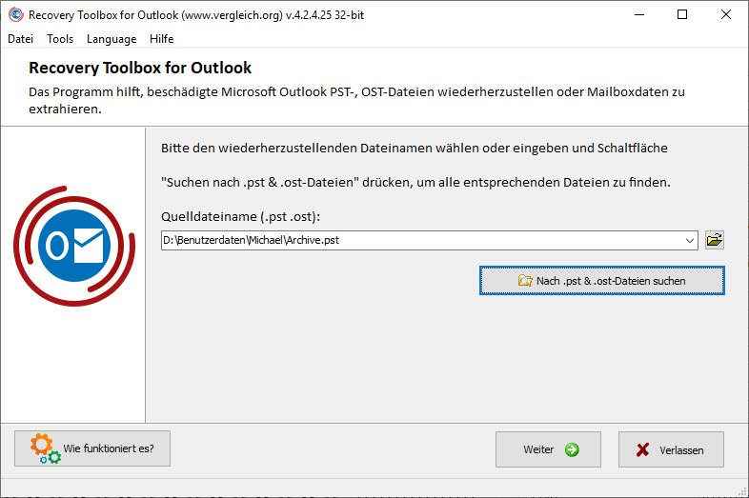
Task: Open the Tools menu
Action: click(x=60, y=39)
